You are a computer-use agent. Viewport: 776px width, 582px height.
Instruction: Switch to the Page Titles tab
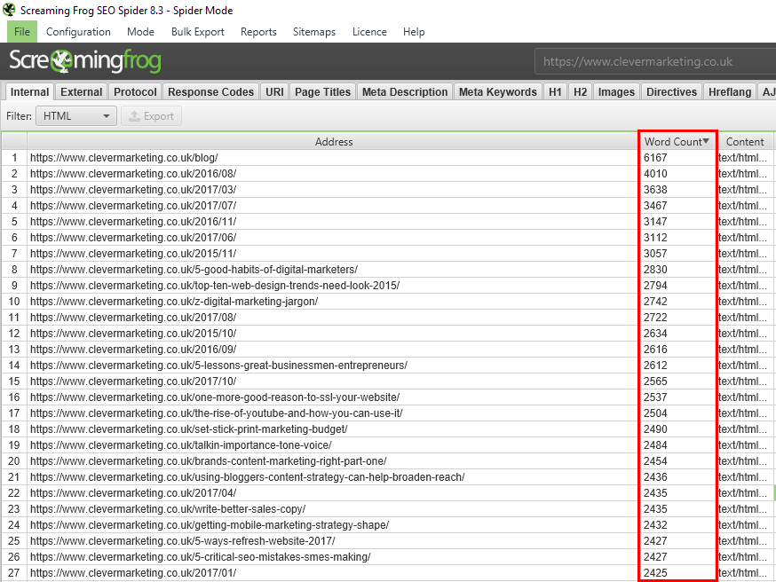click(x=322, y=92)
